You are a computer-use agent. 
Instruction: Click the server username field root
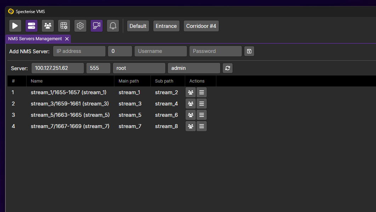point(139,68)
